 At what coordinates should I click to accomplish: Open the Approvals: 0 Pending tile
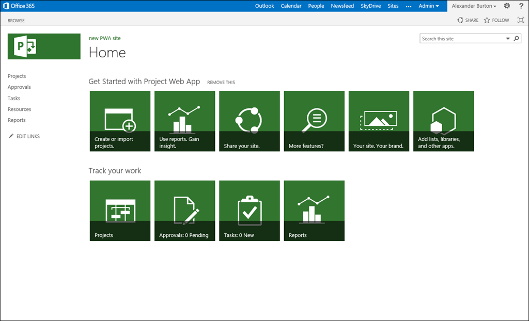click(x=185, y=211)
